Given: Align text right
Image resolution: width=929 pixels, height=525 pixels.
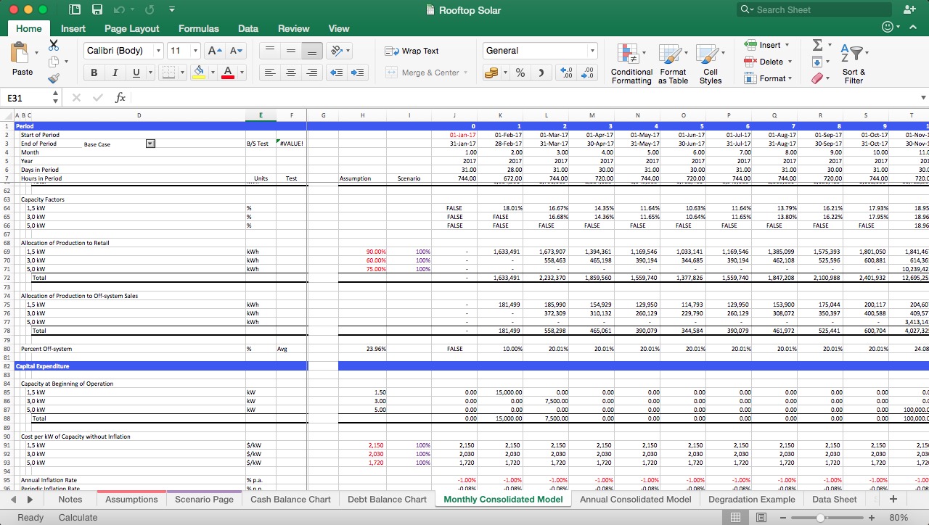Looking at the screenshot, I should click(x=312, y=73).
